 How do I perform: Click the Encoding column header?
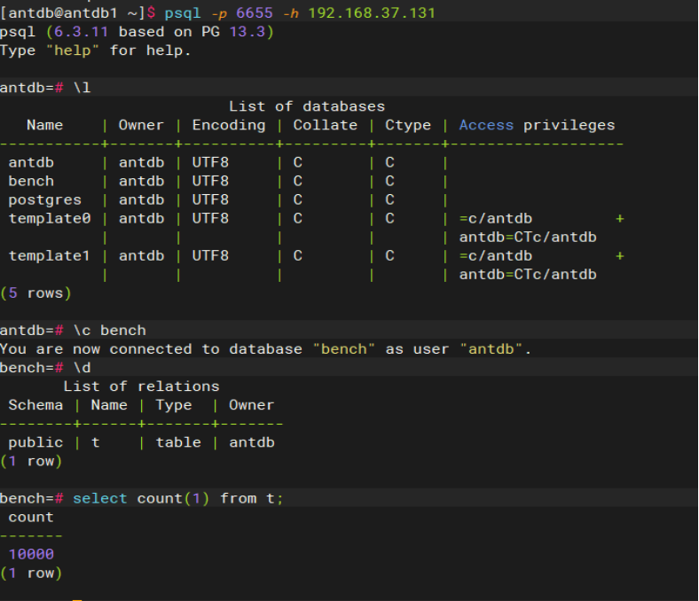tap(229, 125)
